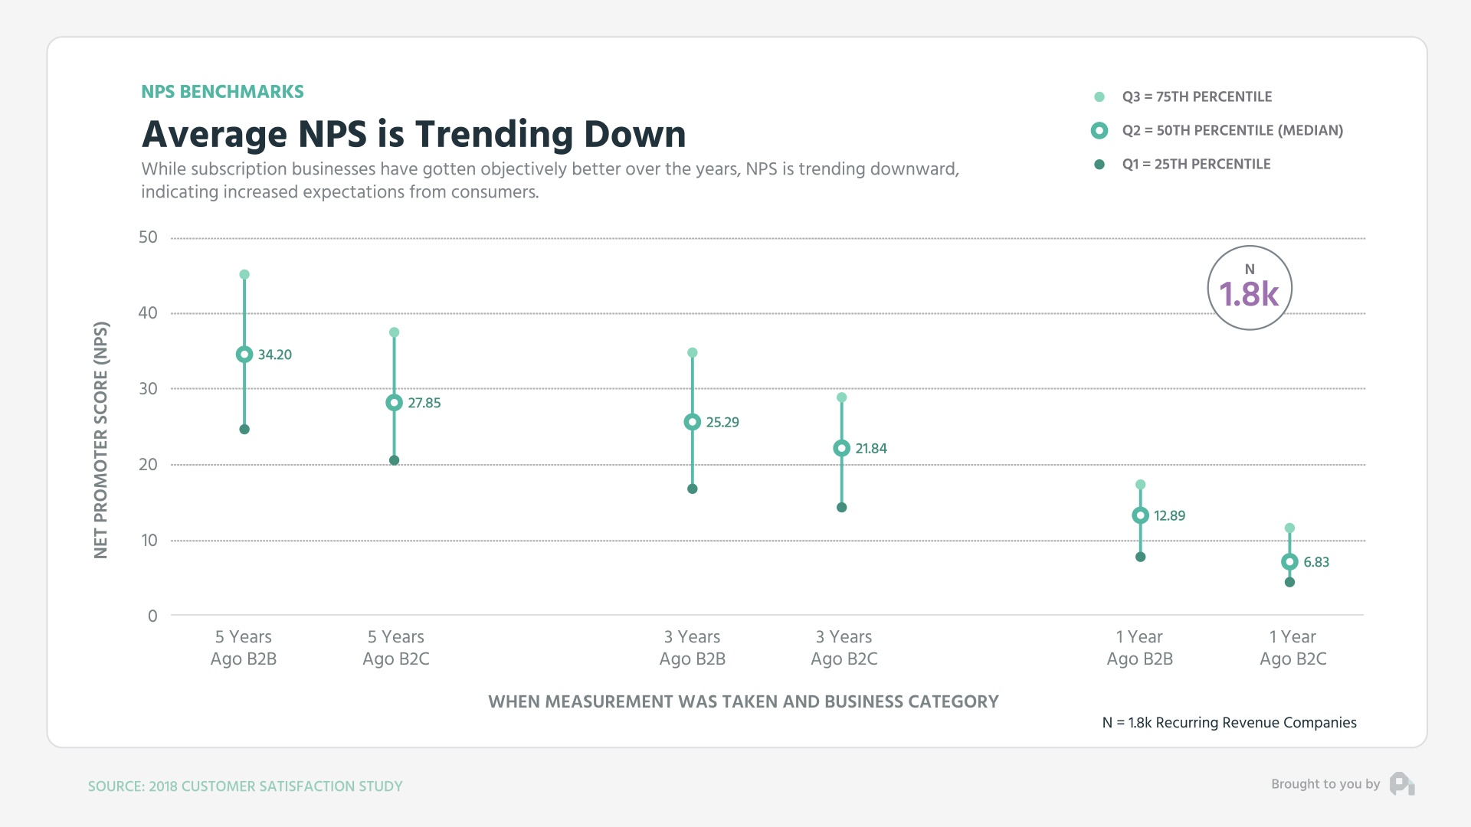
Task: Click the "NPS Benchmarks" heading
Action: click(222, 92)
